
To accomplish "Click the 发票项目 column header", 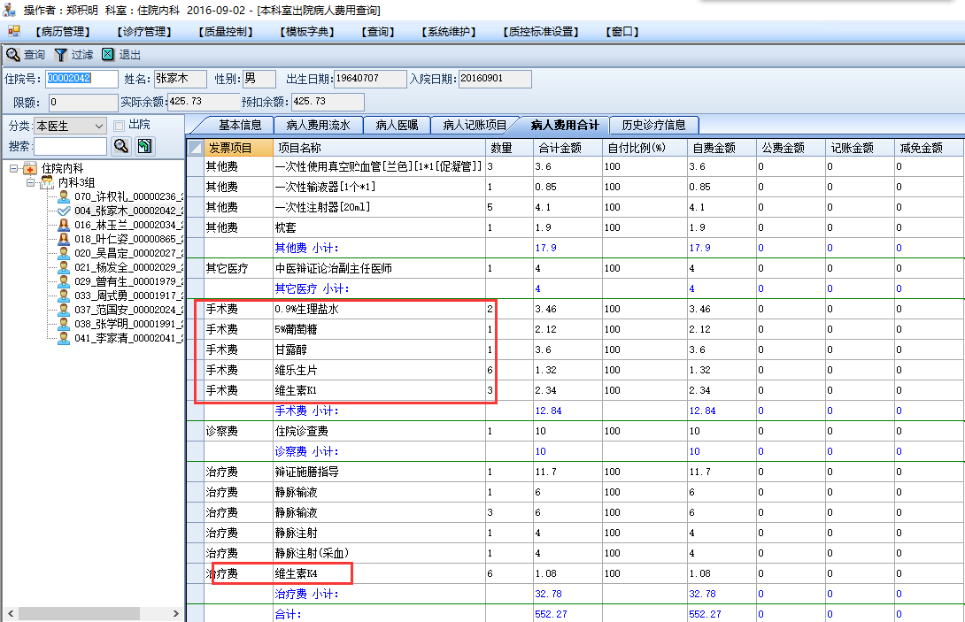I will pyautogui.click(x=238, y=148).
